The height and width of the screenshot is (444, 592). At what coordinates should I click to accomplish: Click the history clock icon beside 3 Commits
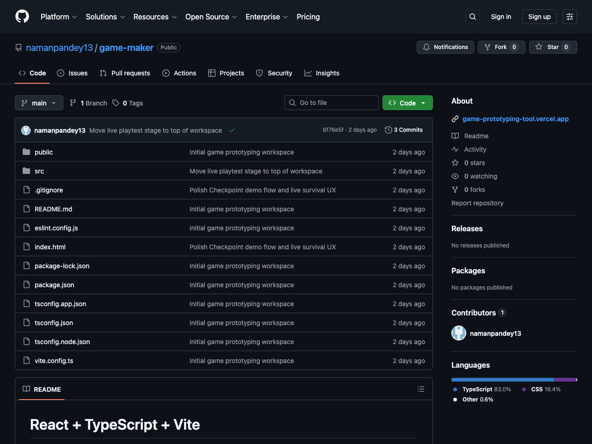tap(388, 130)
